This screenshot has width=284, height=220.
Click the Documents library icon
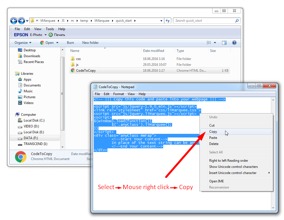coord(20,85)
